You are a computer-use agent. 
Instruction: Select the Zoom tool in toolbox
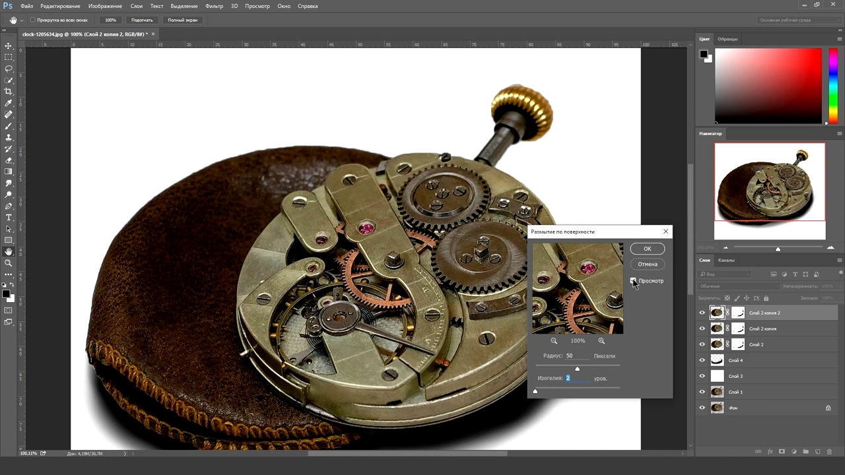(9, 263)
